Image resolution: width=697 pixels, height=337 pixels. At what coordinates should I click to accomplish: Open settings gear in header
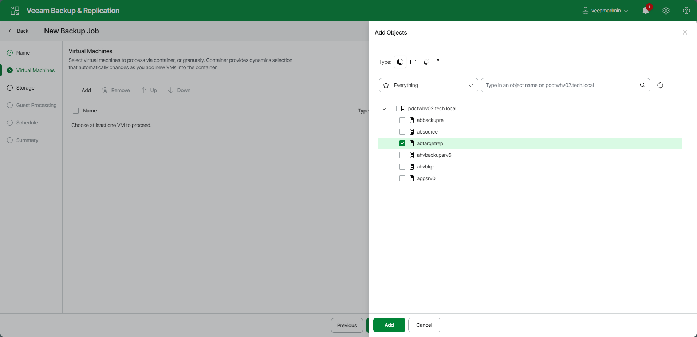[x=666, y=11]
